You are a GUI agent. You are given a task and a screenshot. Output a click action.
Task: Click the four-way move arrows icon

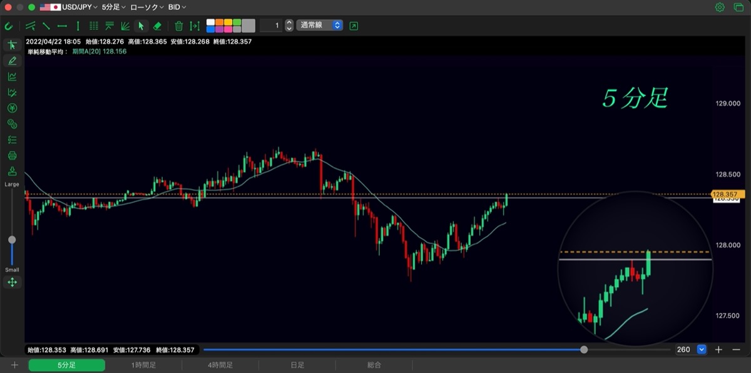point(12,282)
